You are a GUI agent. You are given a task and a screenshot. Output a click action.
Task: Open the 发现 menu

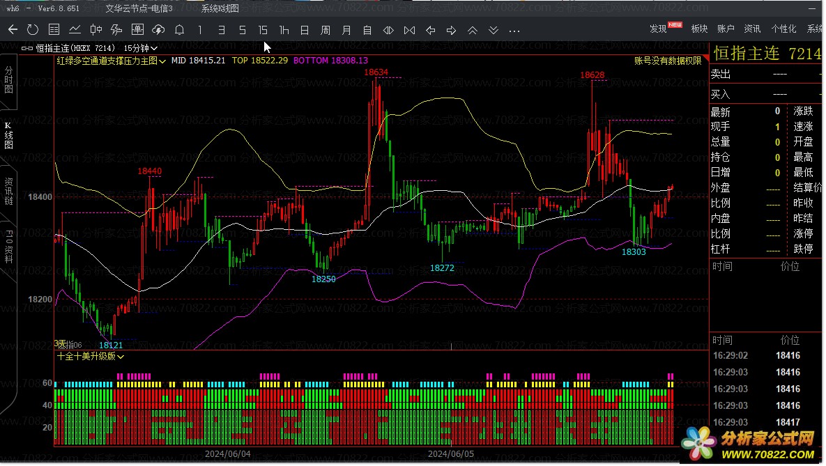(658, 29)
